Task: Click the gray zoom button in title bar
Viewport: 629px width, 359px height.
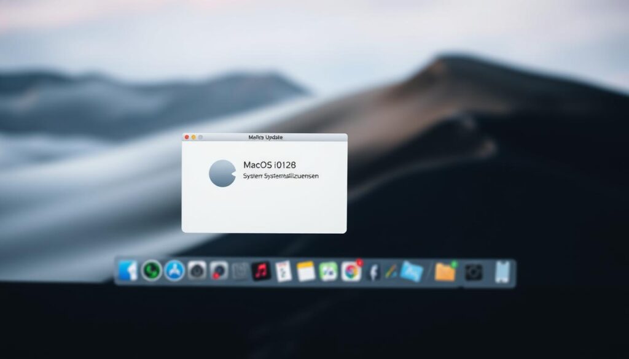Action: pyautogui.click(x=200, y=137)
